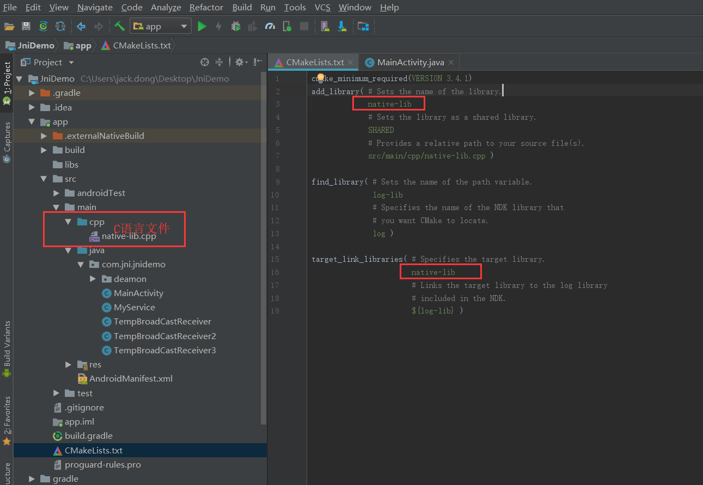This screenshot has height=485, width=703.
Task: Select opened file with the crosshair icon
Action: (205, 62)
